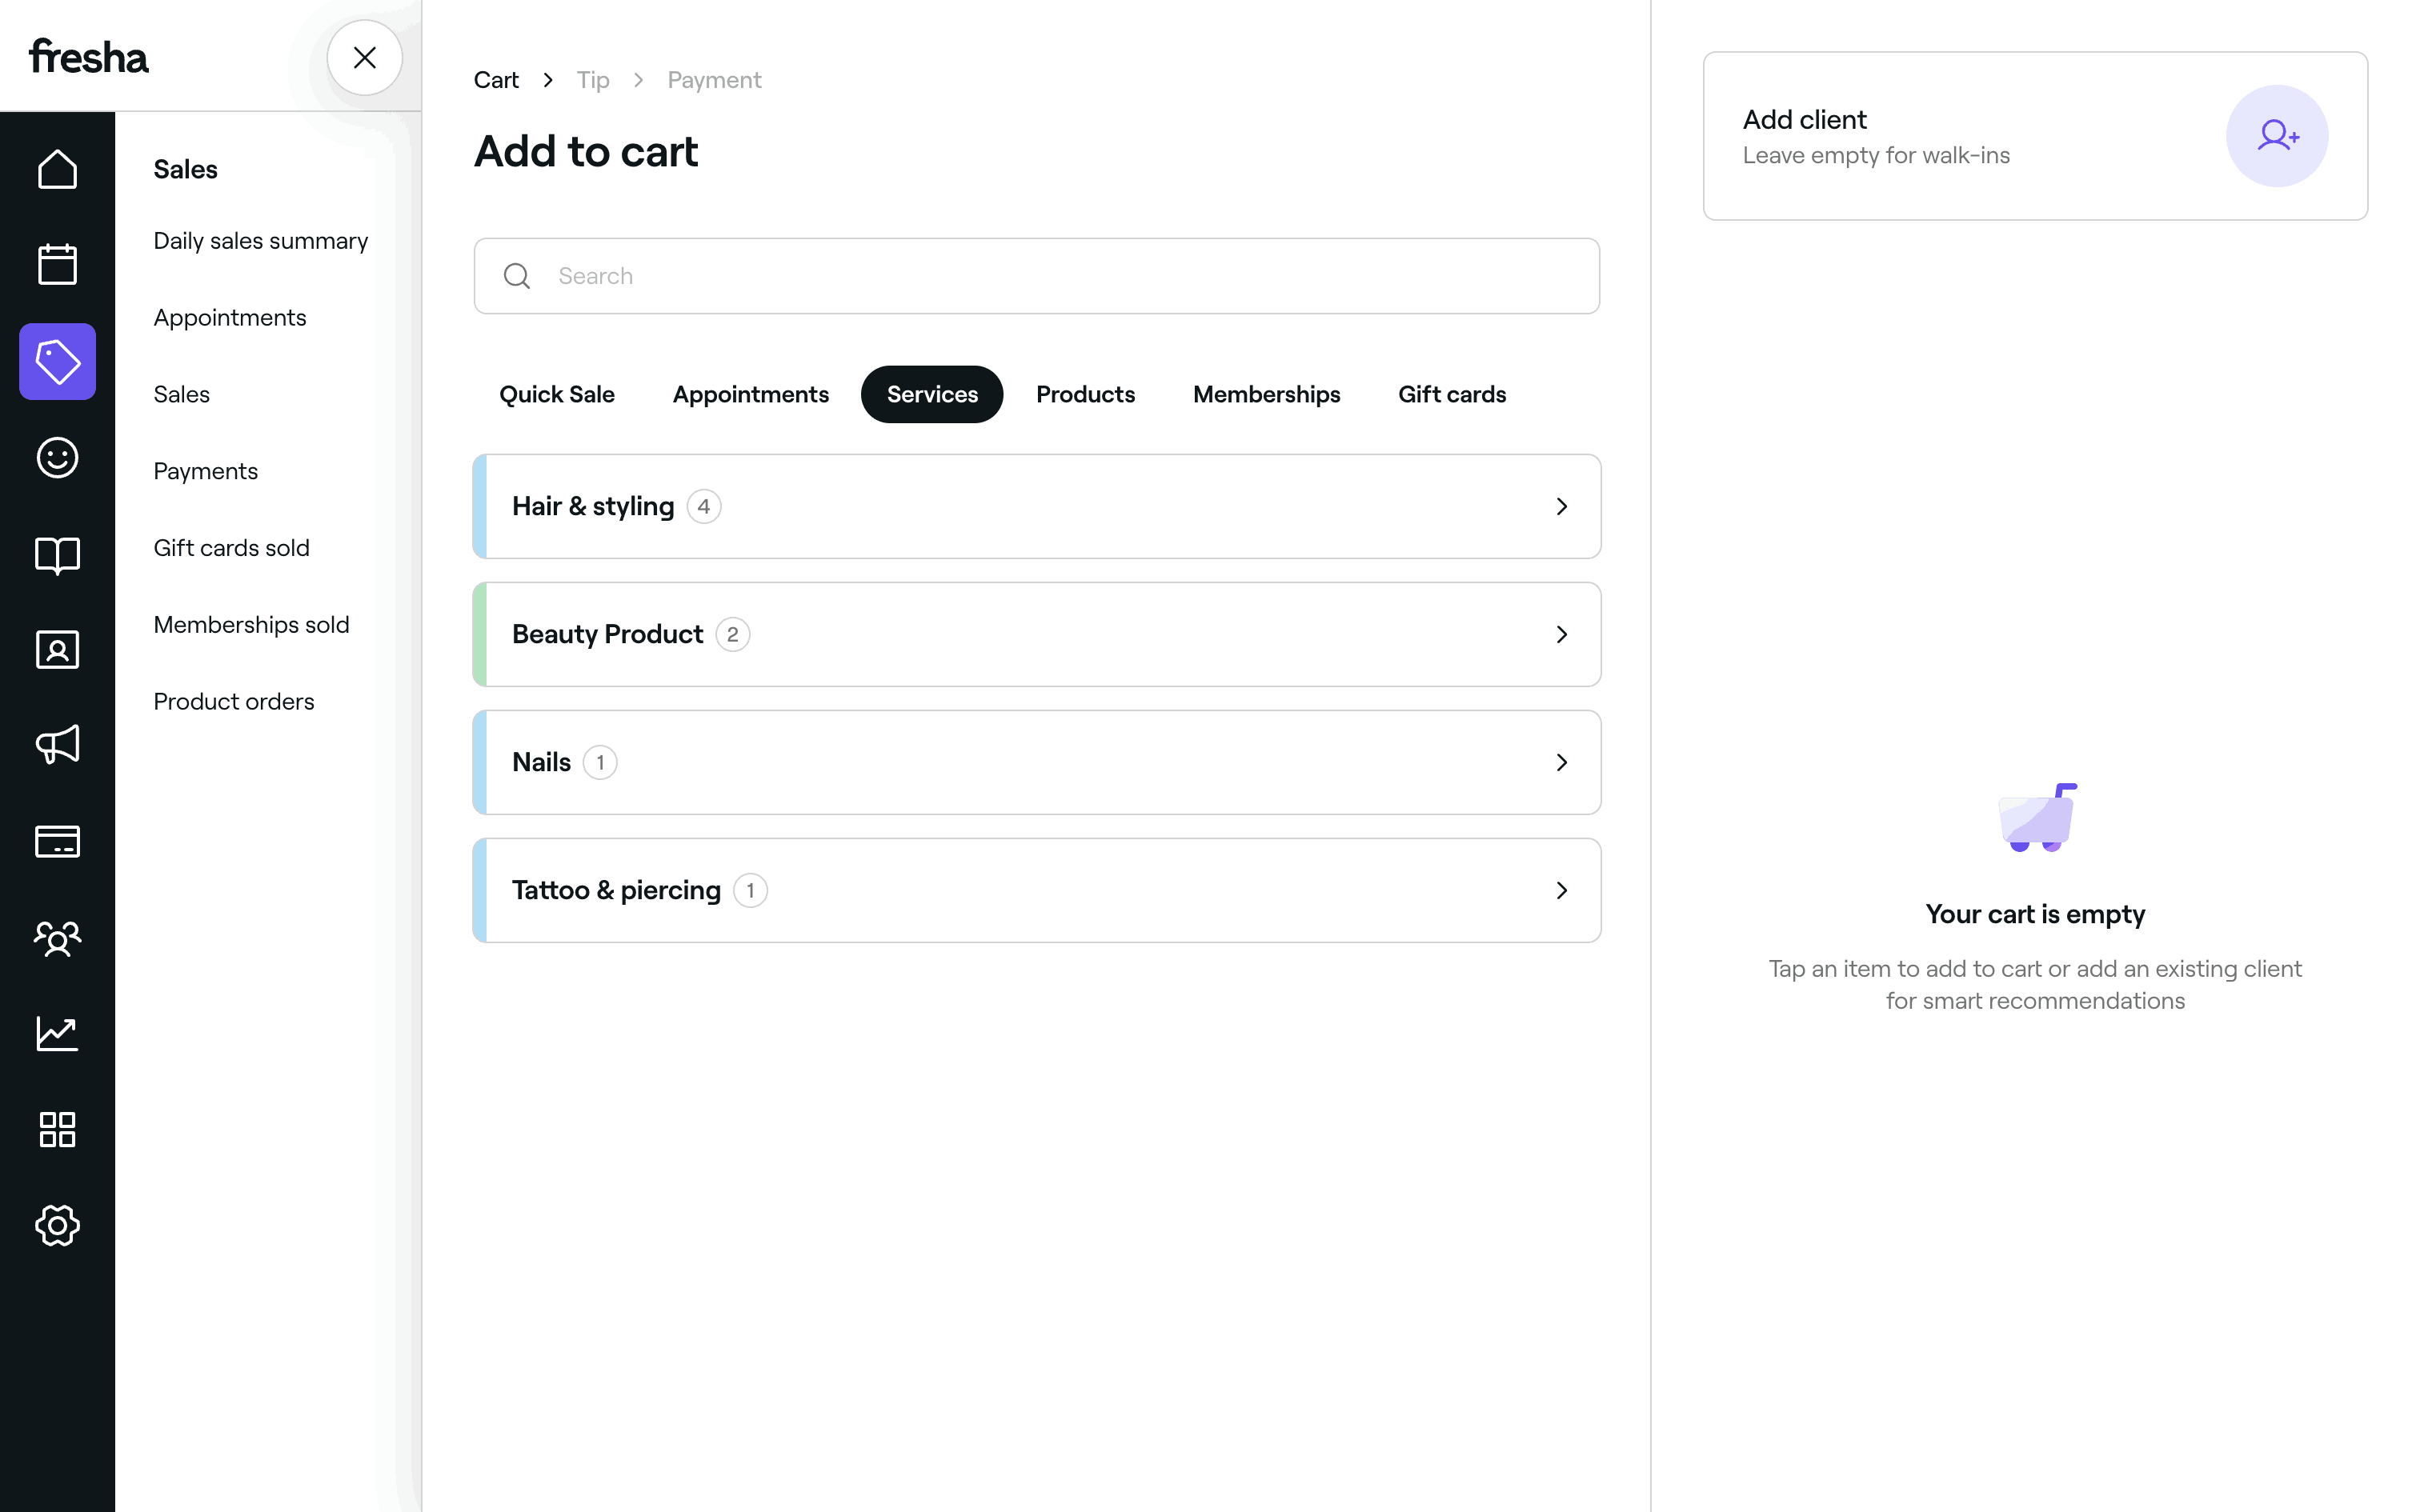Open the Catalog book icon
This screenshot has width=2420, height=1512.
(57, 554)
